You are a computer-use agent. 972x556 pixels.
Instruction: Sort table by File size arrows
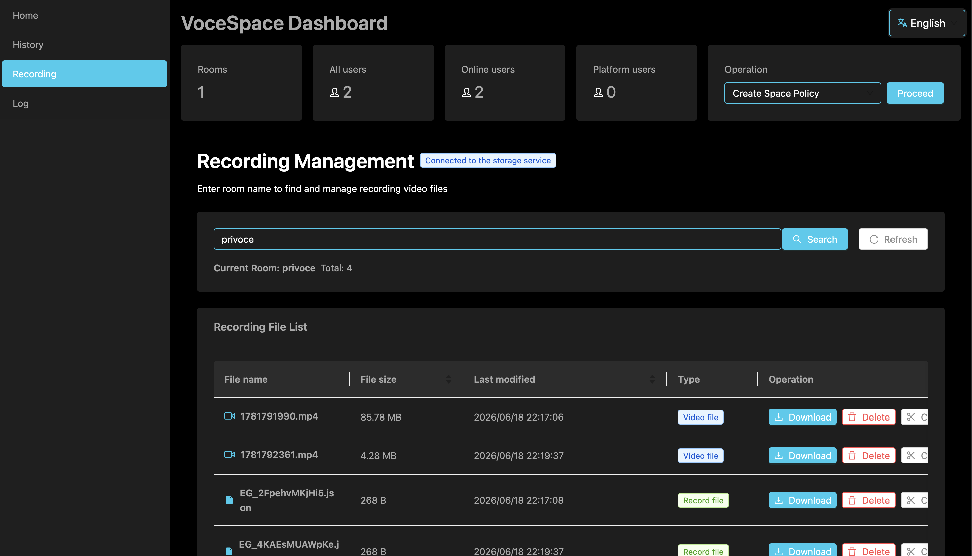448,379
